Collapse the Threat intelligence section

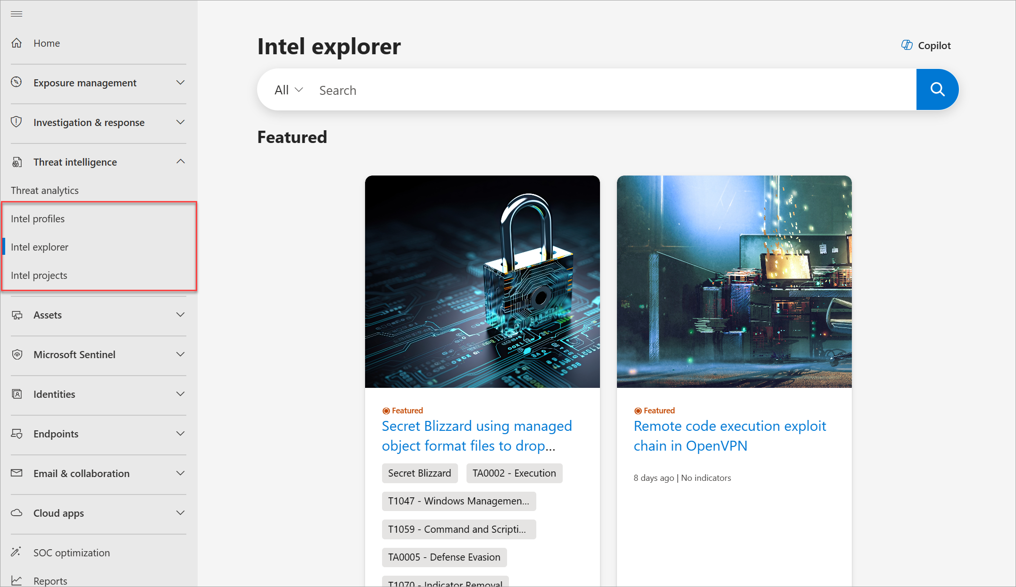pos(180,162)
